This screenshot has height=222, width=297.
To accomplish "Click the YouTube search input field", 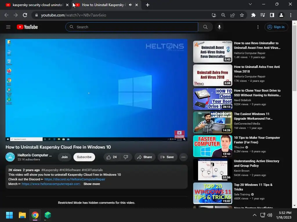I will [x=132, y=27].
